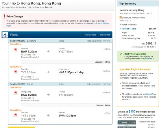Click the HKG 4:20pm departure time

pos(29,95)
